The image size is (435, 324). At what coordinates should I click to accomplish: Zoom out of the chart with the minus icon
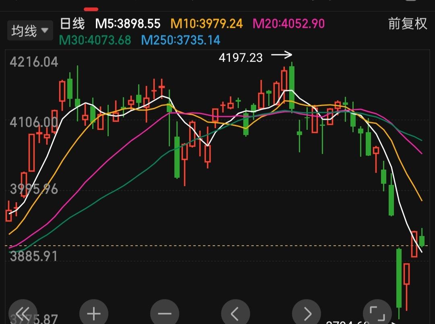point(164,312)
